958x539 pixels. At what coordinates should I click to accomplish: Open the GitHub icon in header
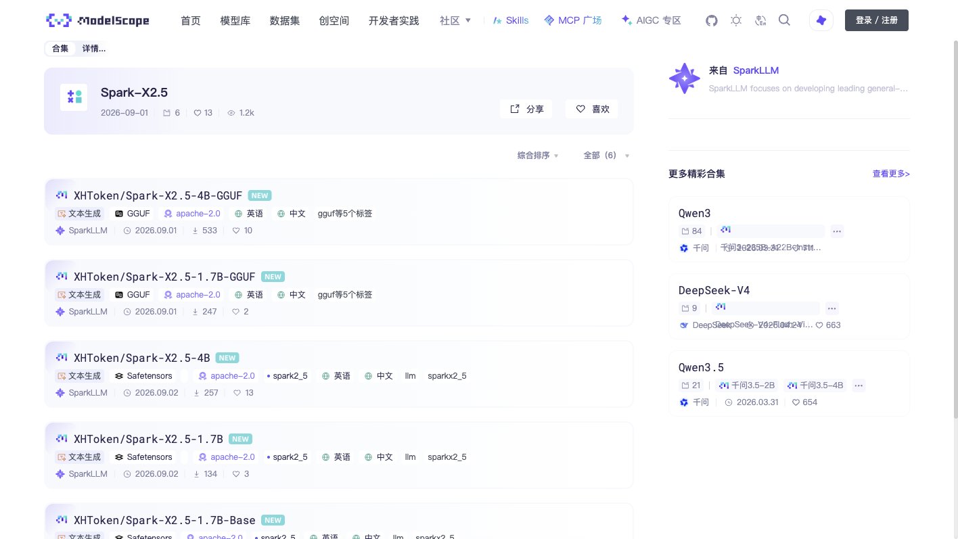pyautogui.click(x=711, y=20)
